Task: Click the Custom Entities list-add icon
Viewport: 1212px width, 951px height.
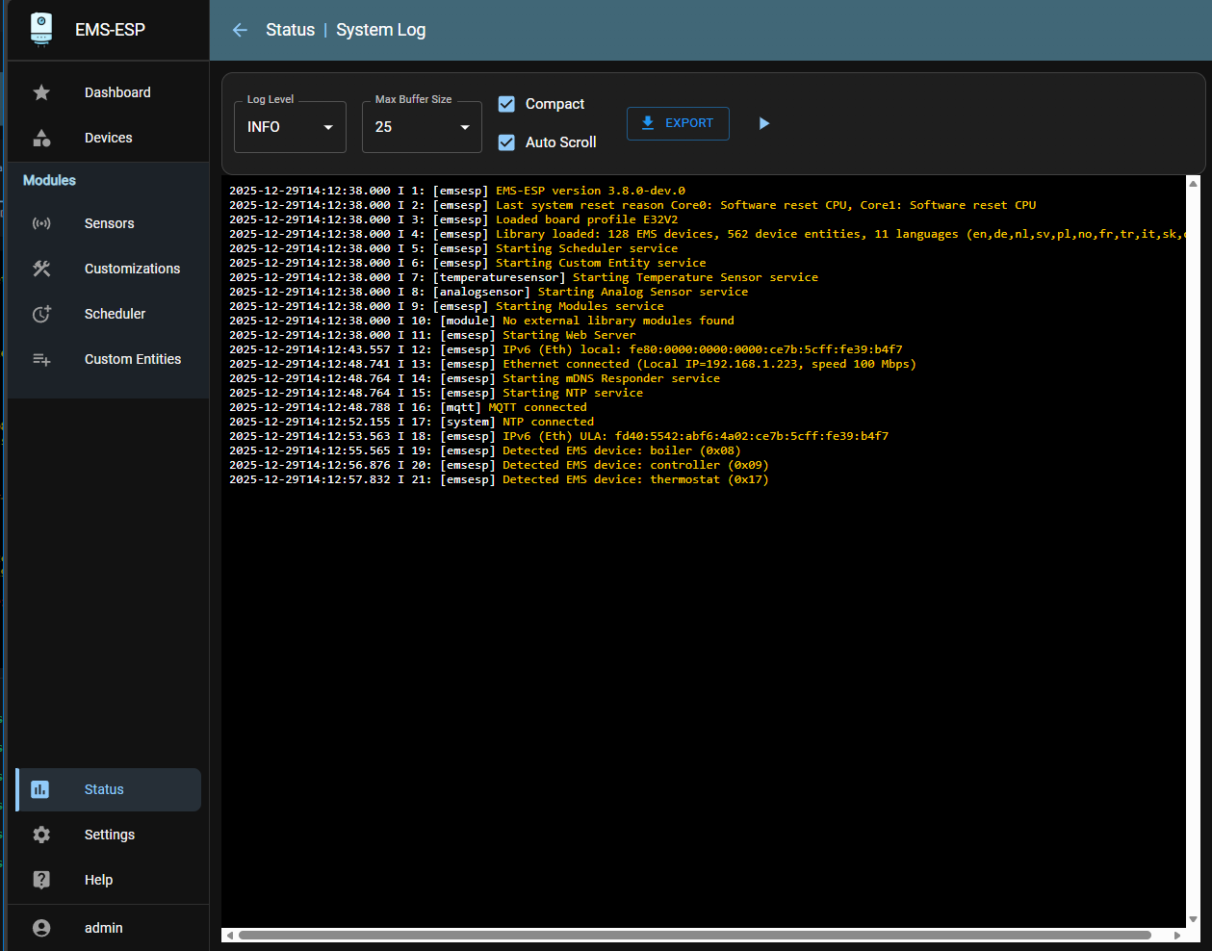Action: [41, 359]
